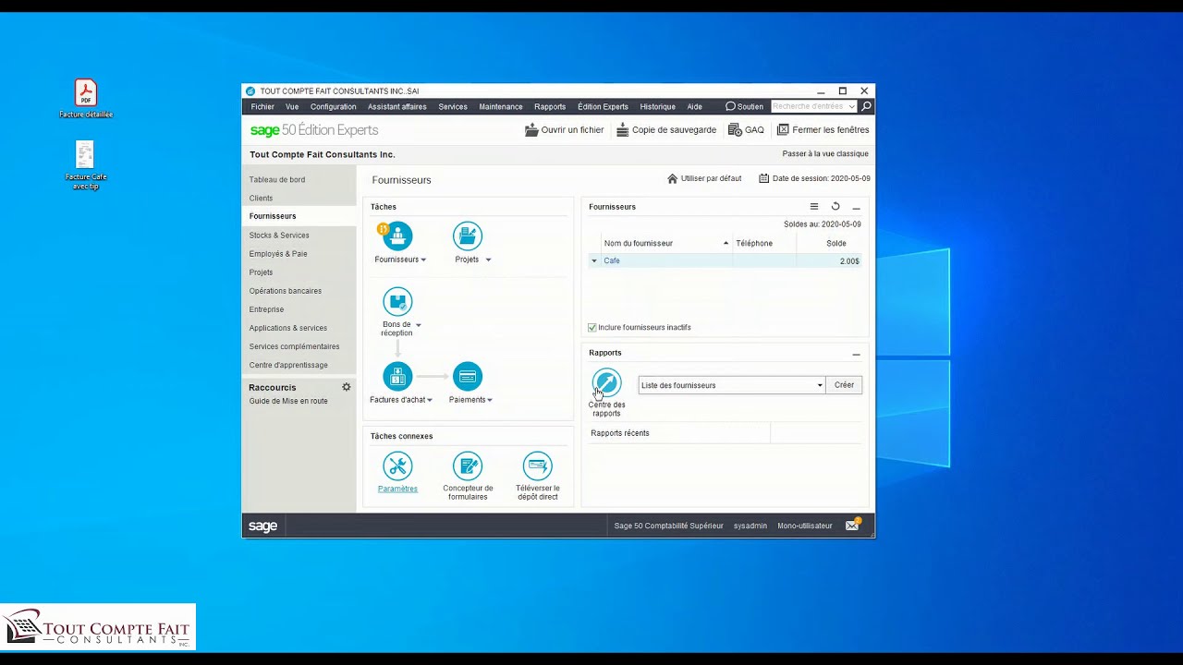Viewport: 1183px width, 665px height.
Task: Expand the Projets task dropdown arrow
Action: (488, 260)
